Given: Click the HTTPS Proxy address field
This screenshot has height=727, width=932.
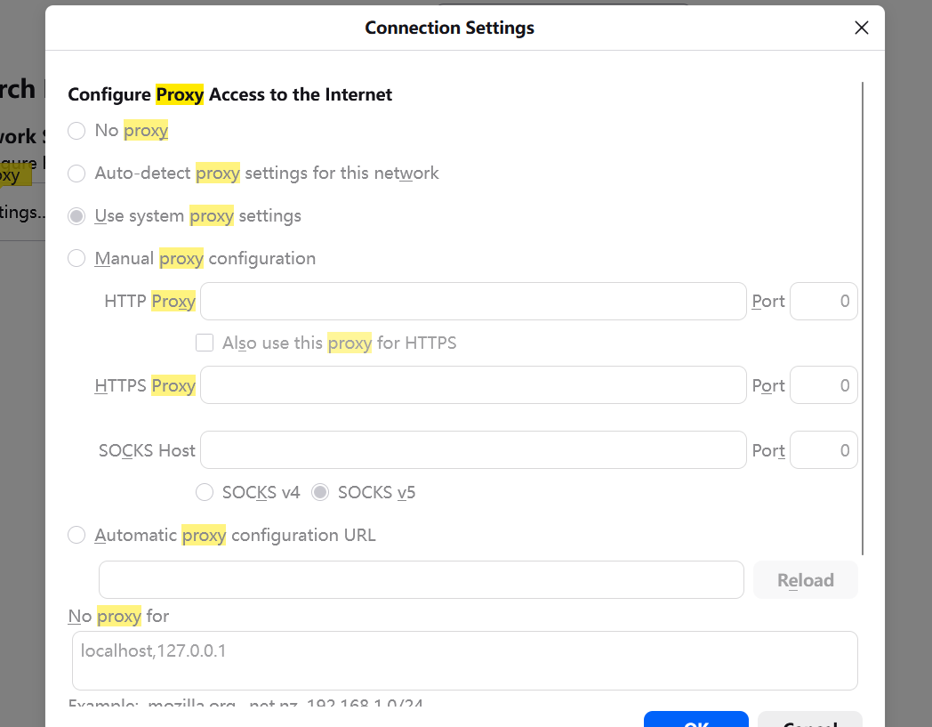Looking at the screenshot, I should (x=472, y=385).
